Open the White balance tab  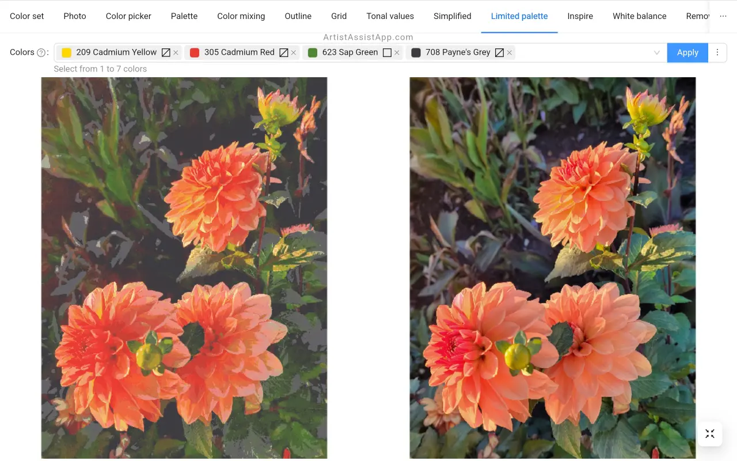(x=640, y=16)
